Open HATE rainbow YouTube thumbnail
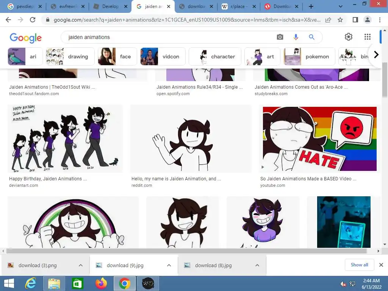Screen dimensions: 388x291 pyautogui.click(x=320, y=139)
